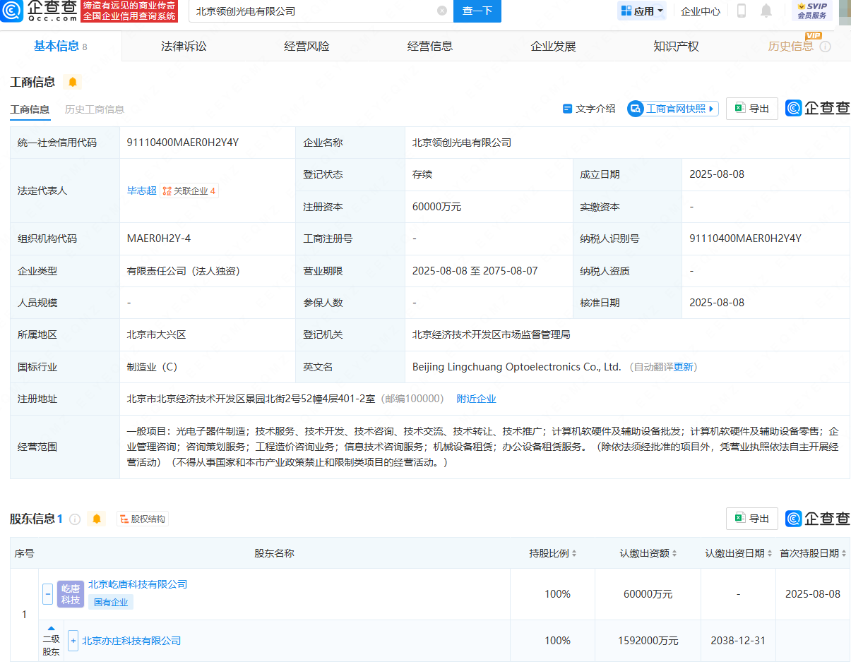
Task: Clear the search box with the X icon
Action: pos(442,11)
